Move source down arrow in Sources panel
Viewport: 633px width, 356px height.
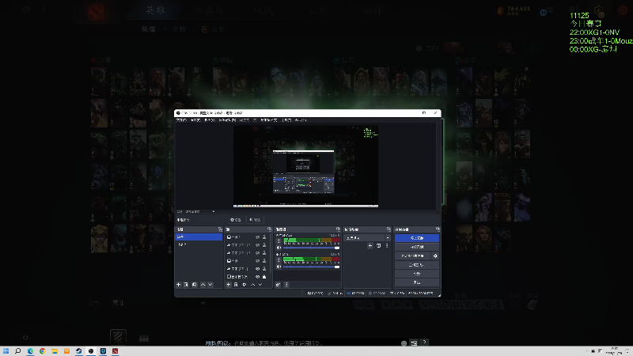click(x=260, y=285)
